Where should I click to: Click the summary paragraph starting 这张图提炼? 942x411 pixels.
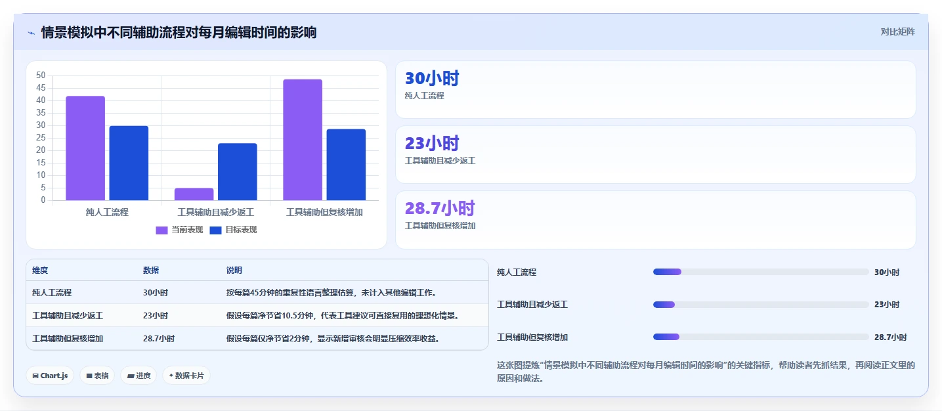pyautogui.click(x=706, y=372)
